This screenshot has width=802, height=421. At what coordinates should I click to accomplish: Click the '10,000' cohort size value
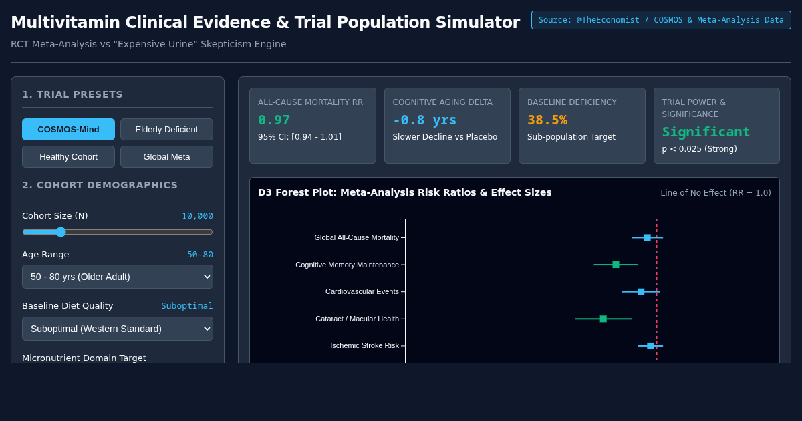click(197, 216)
